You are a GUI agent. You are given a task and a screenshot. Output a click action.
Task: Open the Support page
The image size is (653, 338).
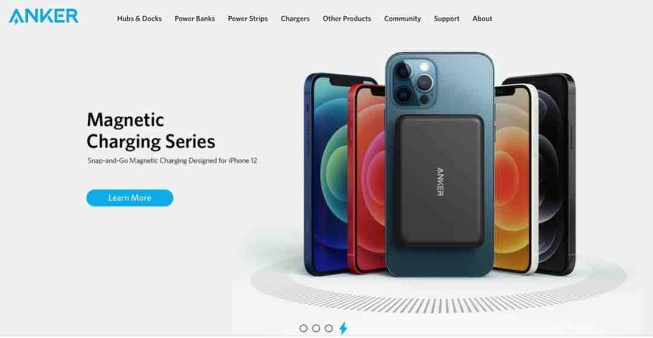click(x=446, y=19)
